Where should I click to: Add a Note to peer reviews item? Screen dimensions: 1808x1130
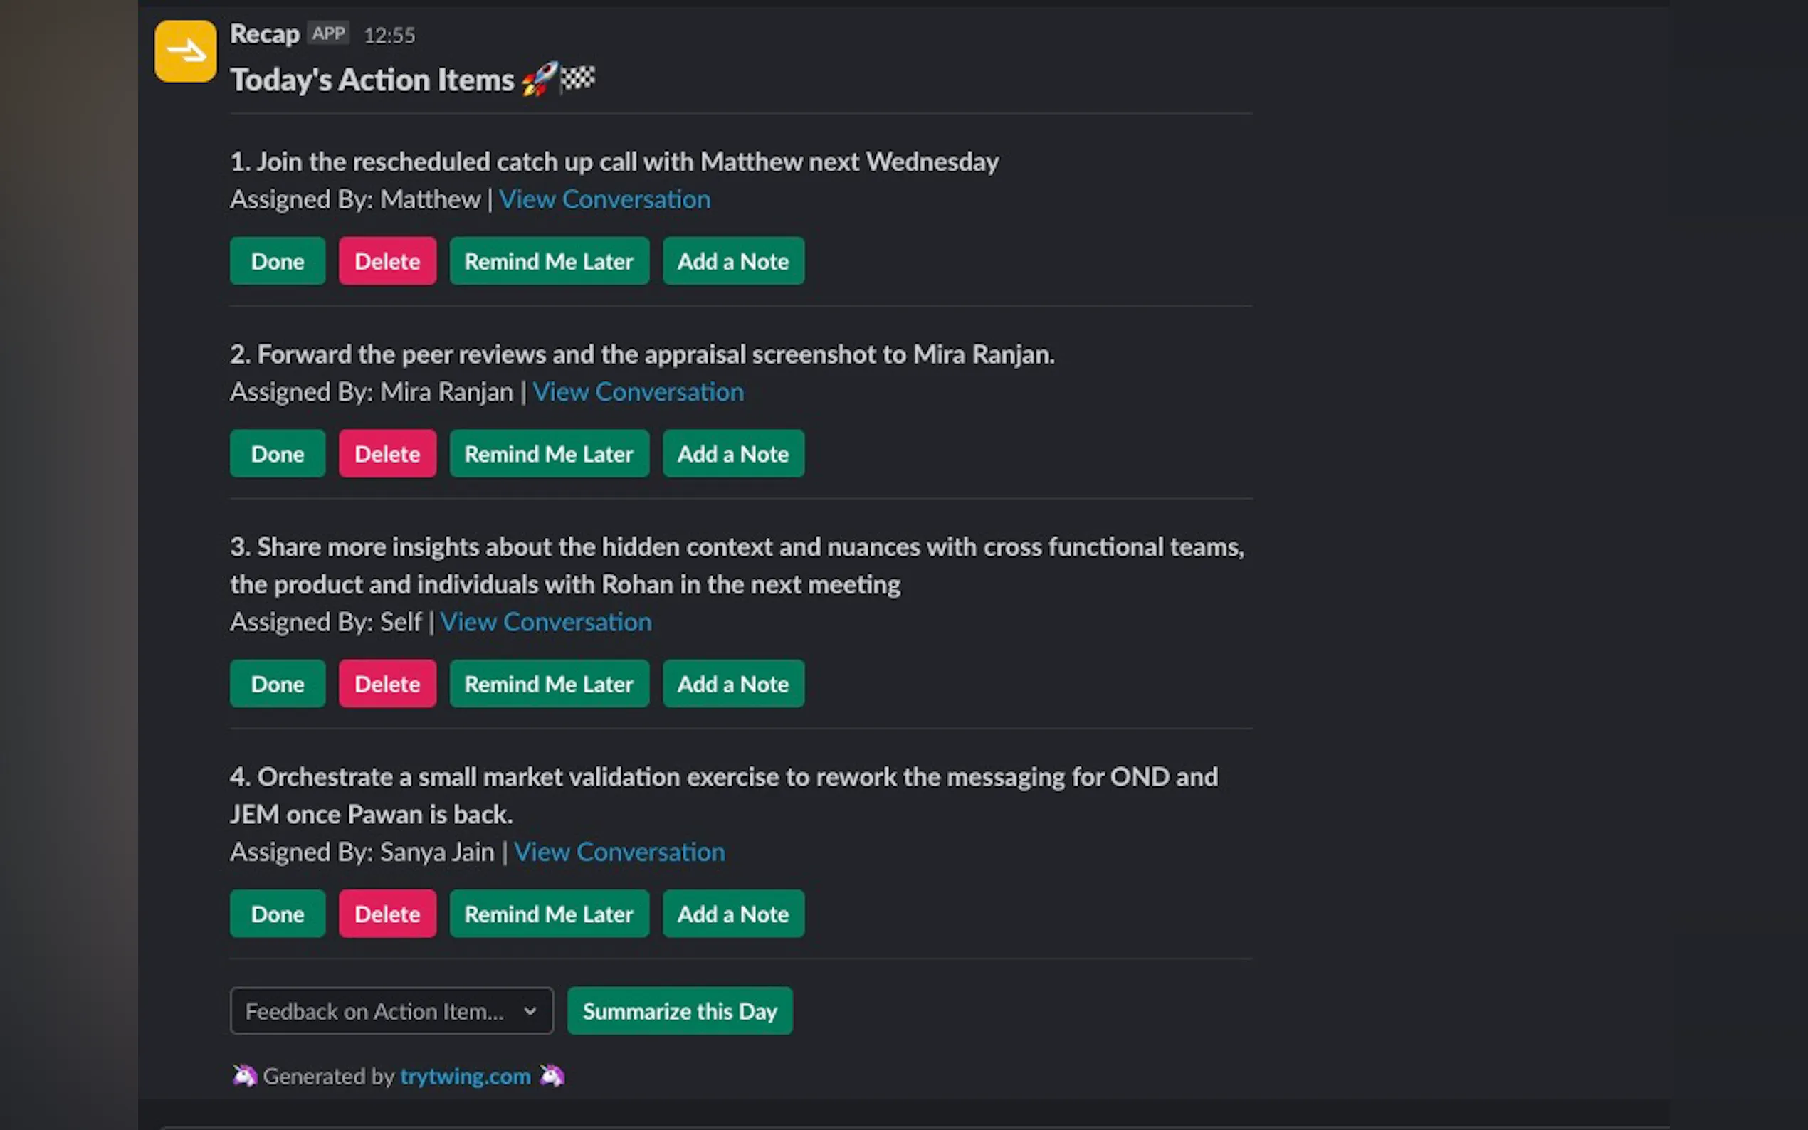click(x=732, y=454)
